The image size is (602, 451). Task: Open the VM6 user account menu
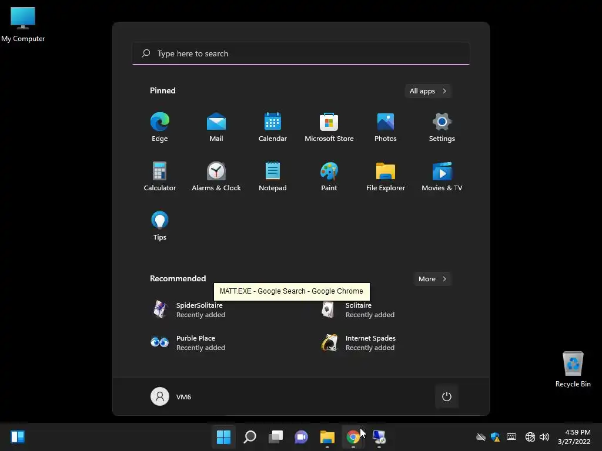pyautogui.click(x=171, y=396)
